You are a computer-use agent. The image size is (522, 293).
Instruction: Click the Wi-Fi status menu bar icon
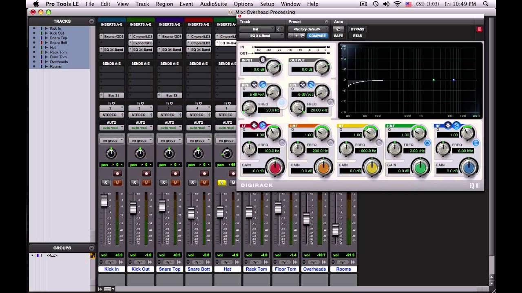[x=397, y=4]
